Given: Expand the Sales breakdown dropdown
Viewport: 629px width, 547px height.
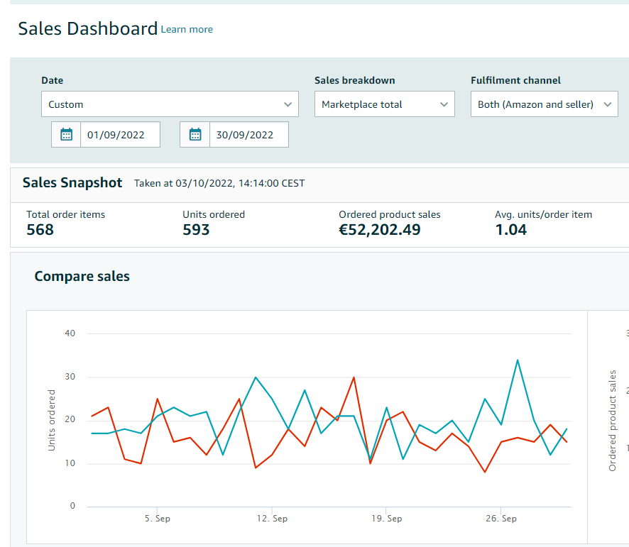Looking at the screenshot, I should click(x=384, y=104).
